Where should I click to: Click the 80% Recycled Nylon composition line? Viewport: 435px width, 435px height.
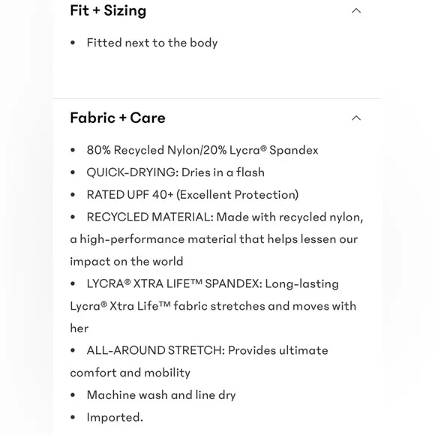[x=202, y=150]
